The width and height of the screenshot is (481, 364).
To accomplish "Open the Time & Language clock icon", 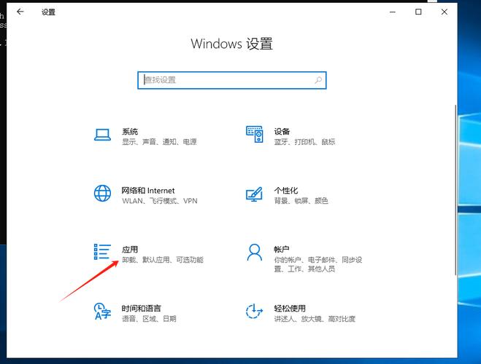I will 102,312.
